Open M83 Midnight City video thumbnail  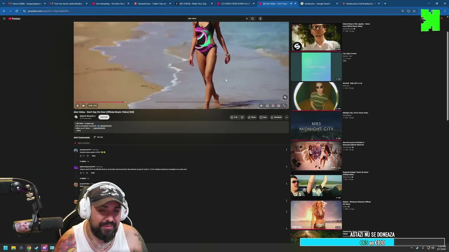click(x=316, y=126)
